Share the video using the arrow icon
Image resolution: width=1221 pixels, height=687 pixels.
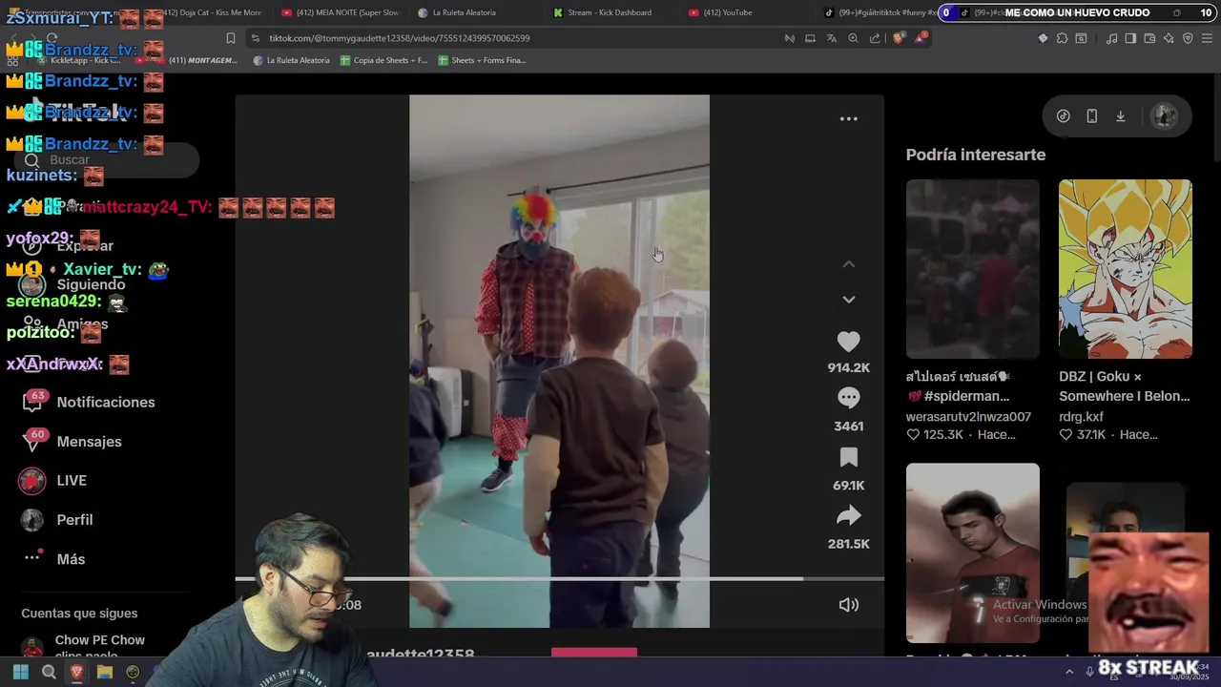848,516
